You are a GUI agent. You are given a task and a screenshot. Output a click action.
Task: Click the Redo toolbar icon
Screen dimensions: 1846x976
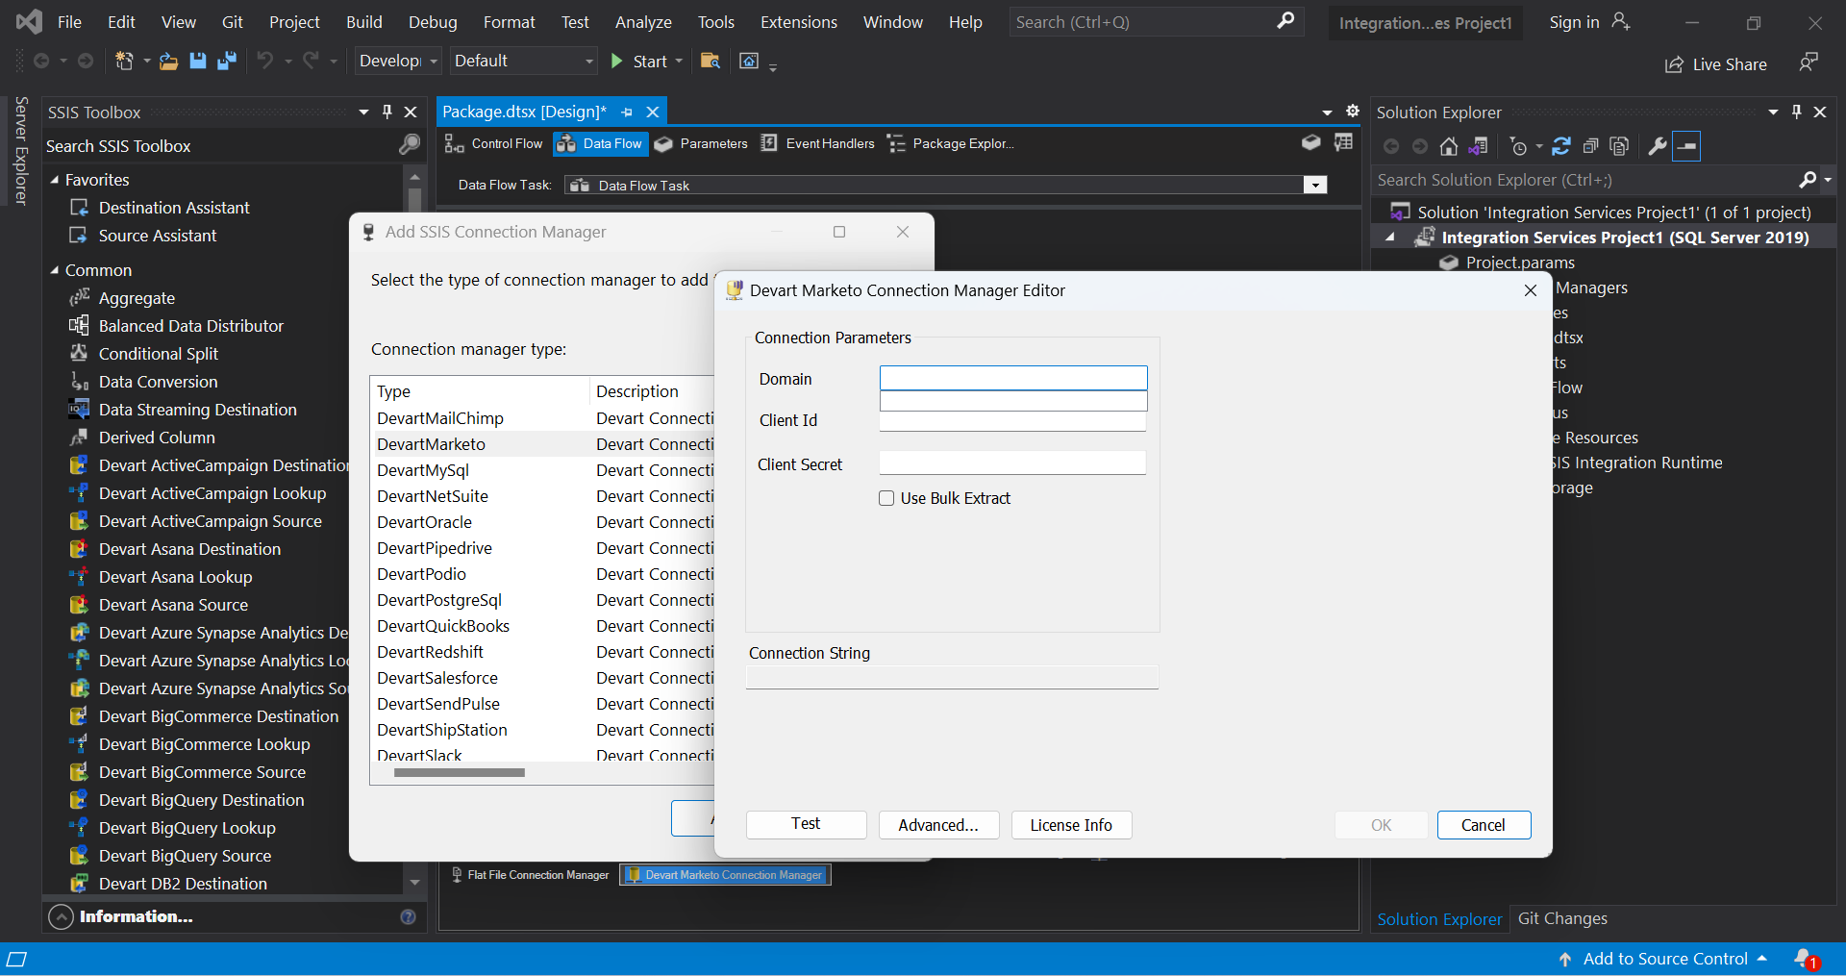coord(311,62)
